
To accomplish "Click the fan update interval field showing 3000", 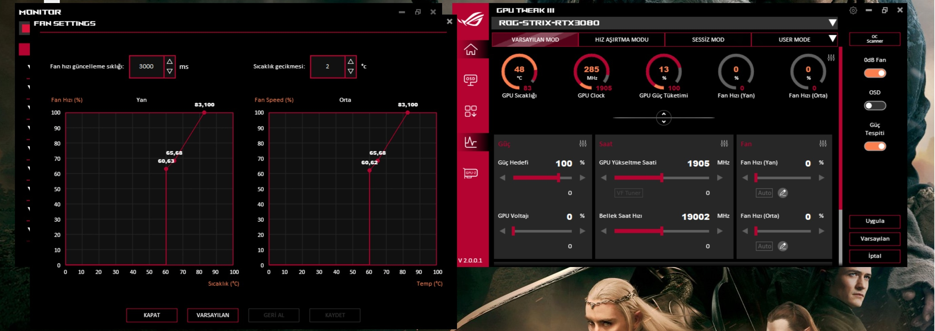I will 146,67.
